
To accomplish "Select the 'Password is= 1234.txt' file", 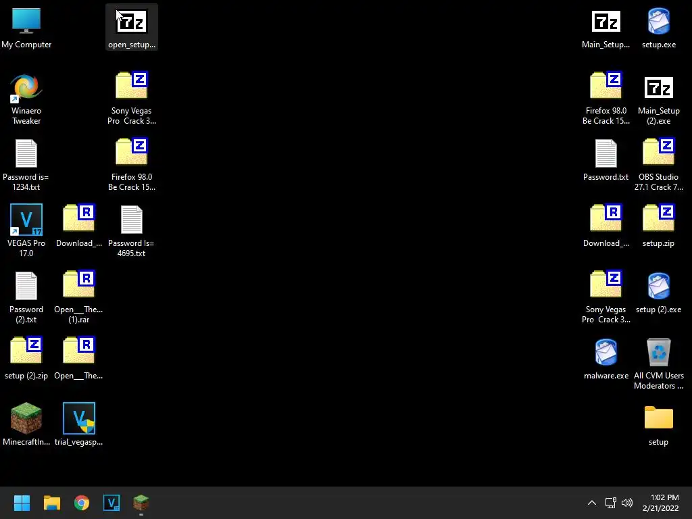I will (26, 165).
